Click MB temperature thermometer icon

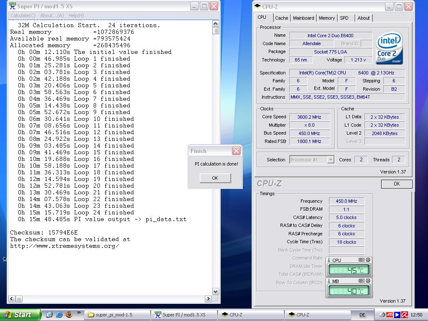(x=329, y=281)
